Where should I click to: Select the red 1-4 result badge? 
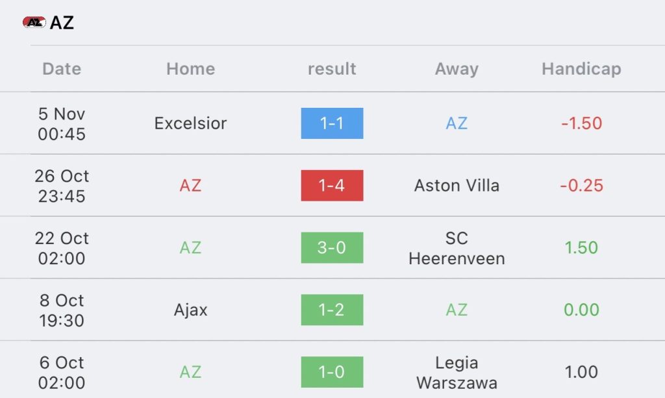pyautogui.click(x=332, y=186)
